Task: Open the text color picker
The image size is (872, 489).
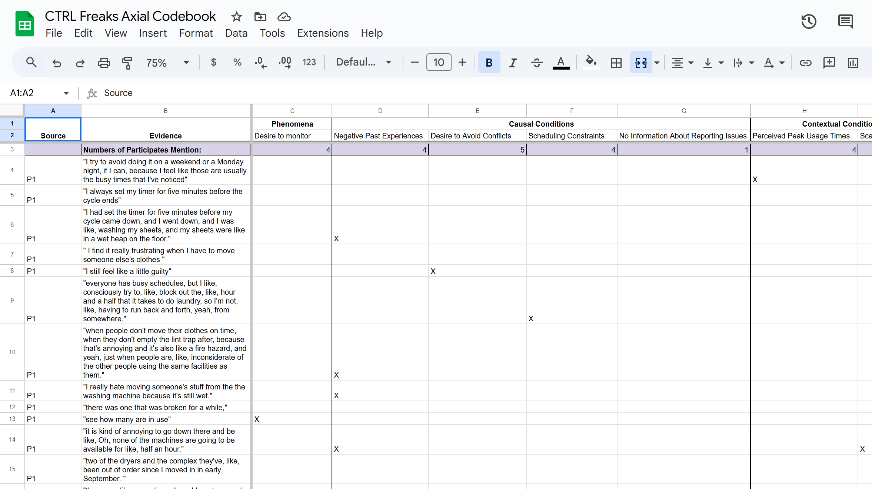Action: [x=561, y=62]
